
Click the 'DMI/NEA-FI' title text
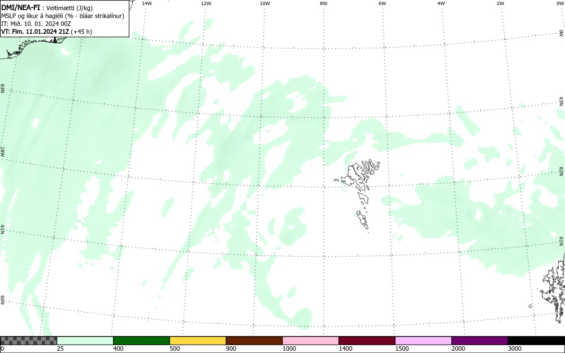pyautogui.click(x=20, y=7)
